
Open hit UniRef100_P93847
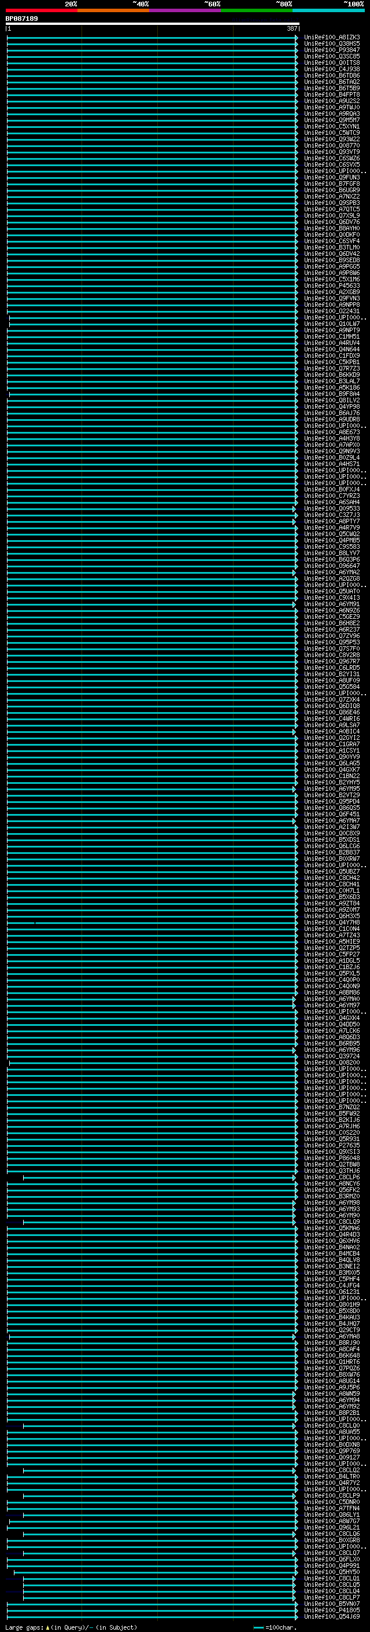(332, 50)
